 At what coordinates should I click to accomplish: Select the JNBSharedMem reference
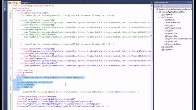click(x=174, y=23)
